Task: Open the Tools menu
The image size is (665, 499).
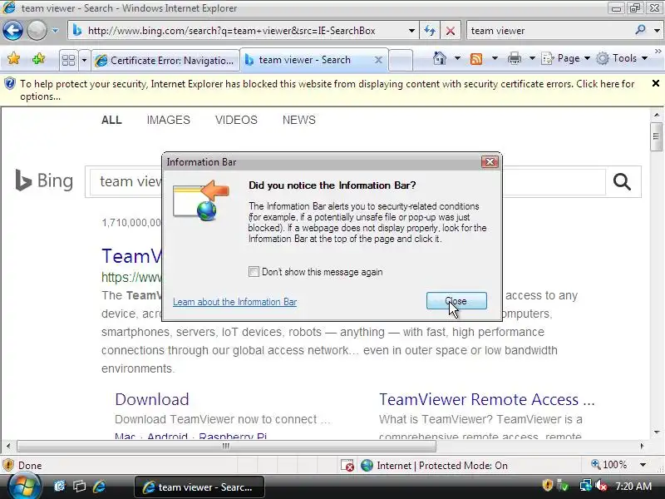Action: [622, 58]
